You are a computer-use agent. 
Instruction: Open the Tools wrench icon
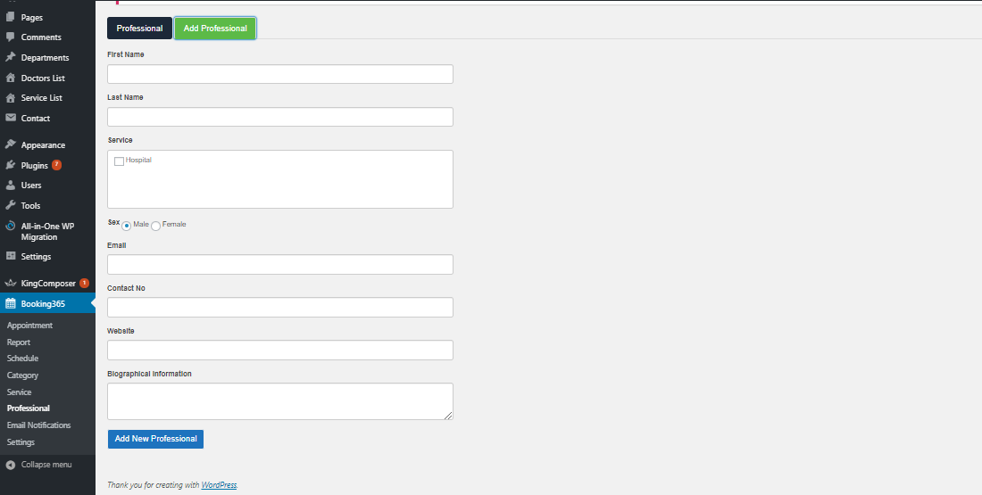coord(10,205)
